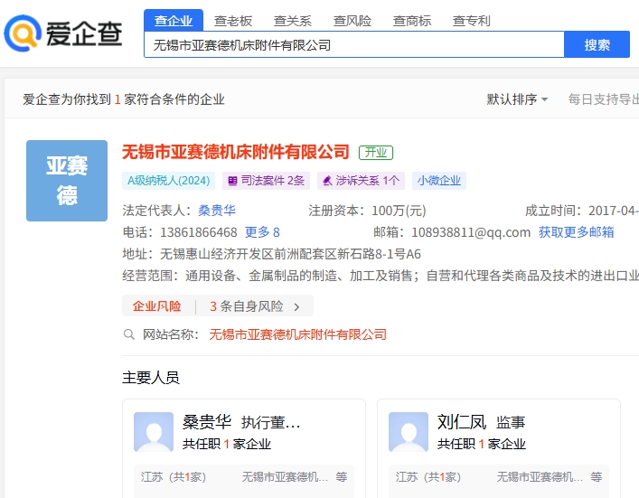Open legal representative 桑贵华 link
The height and width of the screenshot is (498, 639).
[217, 211]
